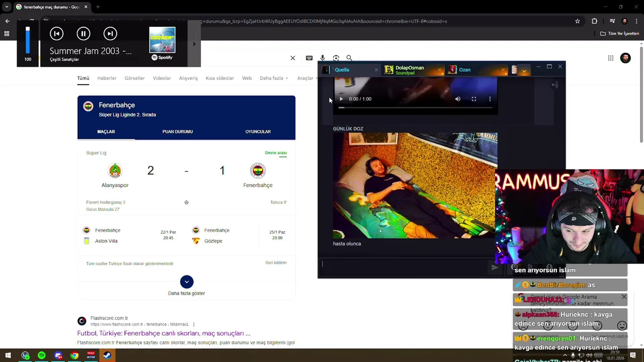Viewport: 644px width, 362px height.
Task: Open the Fenerbahçe vs Göztepe fixture
Action: coord(239,235)
